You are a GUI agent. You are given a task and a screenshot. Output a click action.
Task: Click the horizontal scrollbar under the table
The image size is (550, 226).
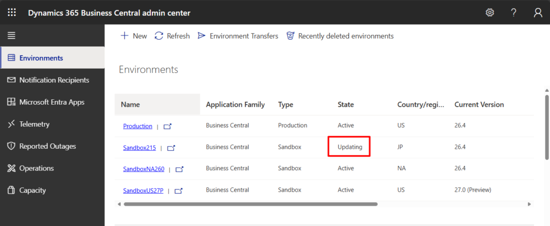(x=250, y=204)
